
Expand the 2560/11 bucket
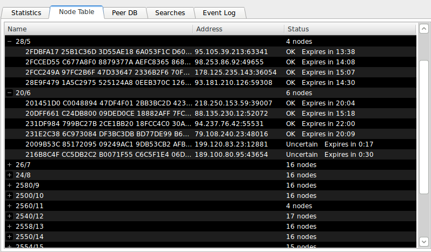coord(10,206)
